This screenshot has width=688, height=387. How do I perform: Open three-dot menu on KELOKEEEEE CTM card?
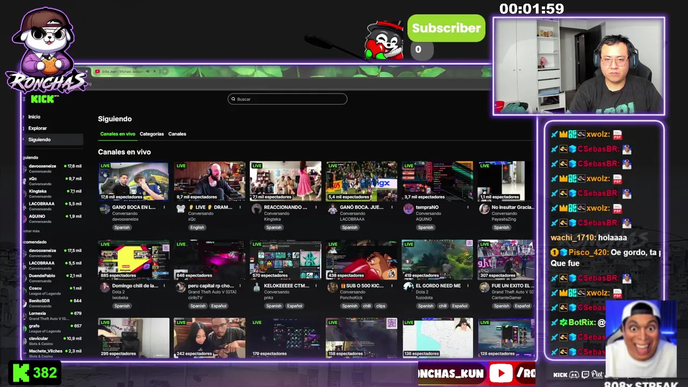(x=316, y=285)
